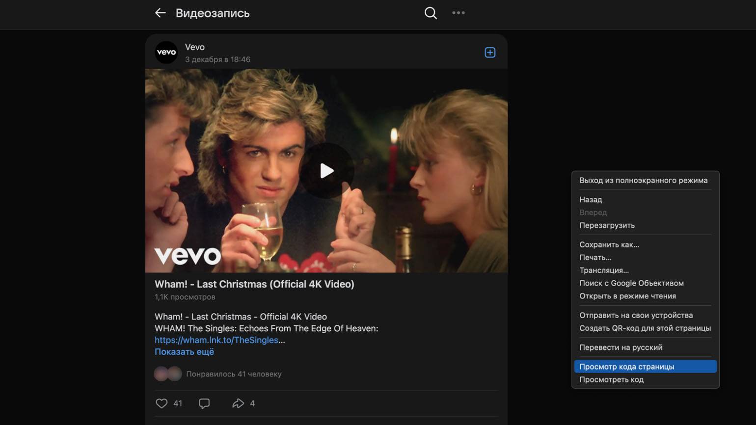Select Сохранить как... menu option
This screenshot has height=425, width=756.
coord(609,244)
